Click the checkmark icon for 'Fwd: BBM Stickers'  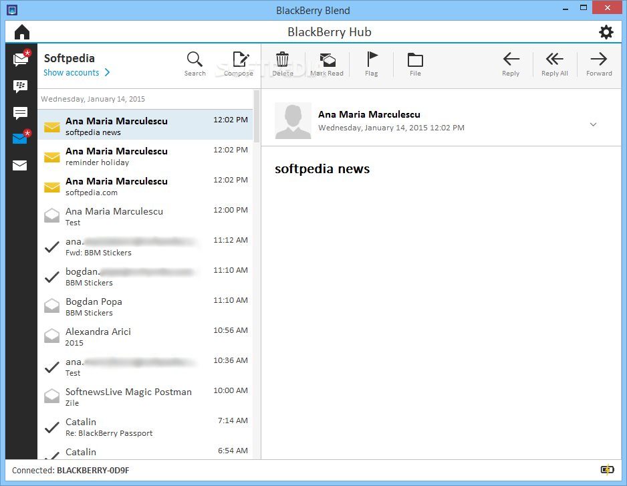[52, 247]
